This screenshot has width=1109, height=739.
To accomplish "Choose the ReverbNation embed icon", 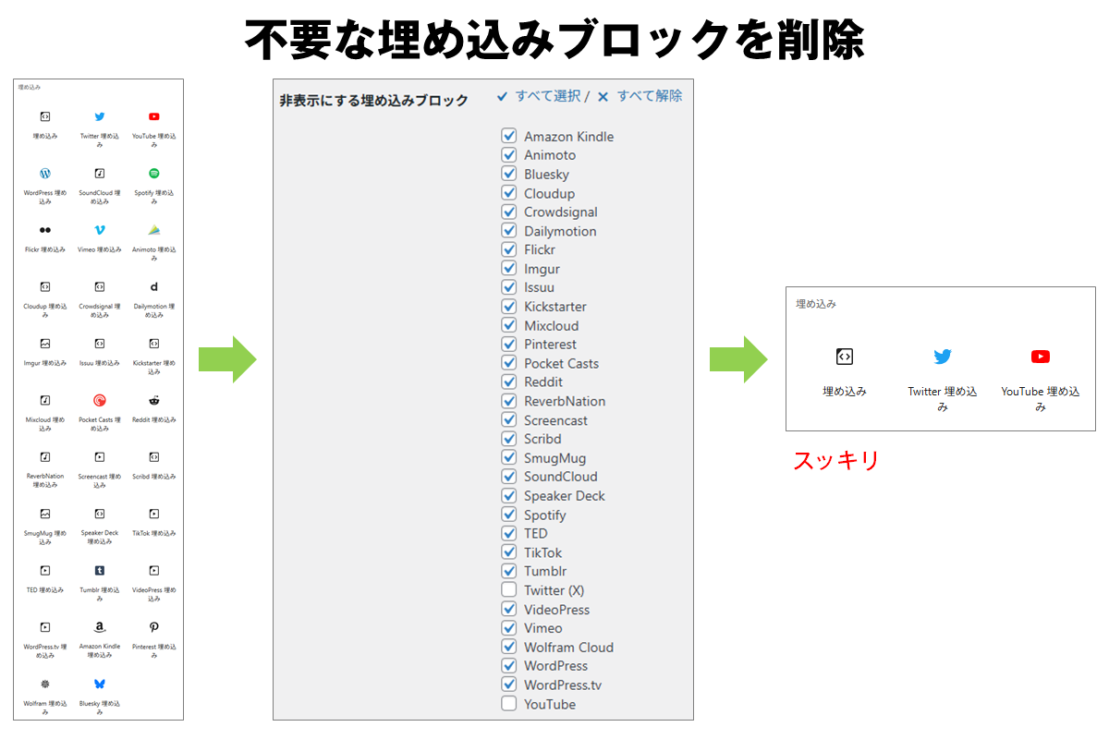I will pos(45,457).
